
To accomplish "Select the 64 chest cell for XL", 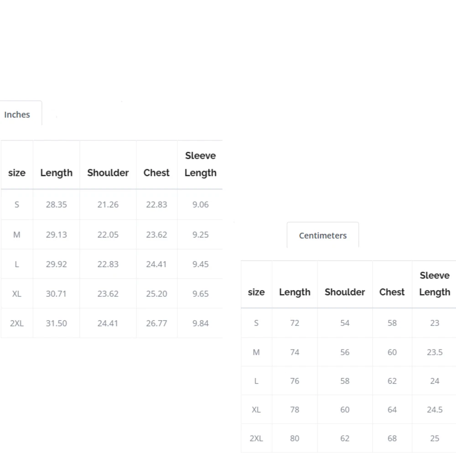I will [x=392, y=409].
